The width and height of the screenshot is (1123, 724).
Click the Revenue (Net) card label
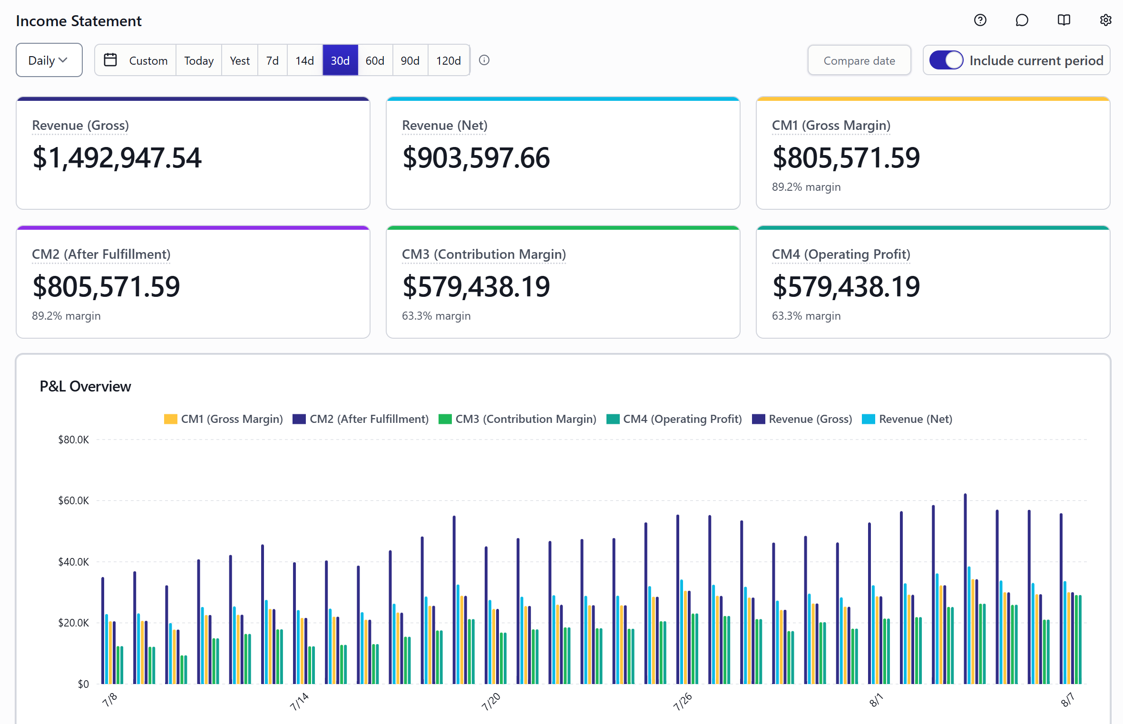(x=445, y=126)
